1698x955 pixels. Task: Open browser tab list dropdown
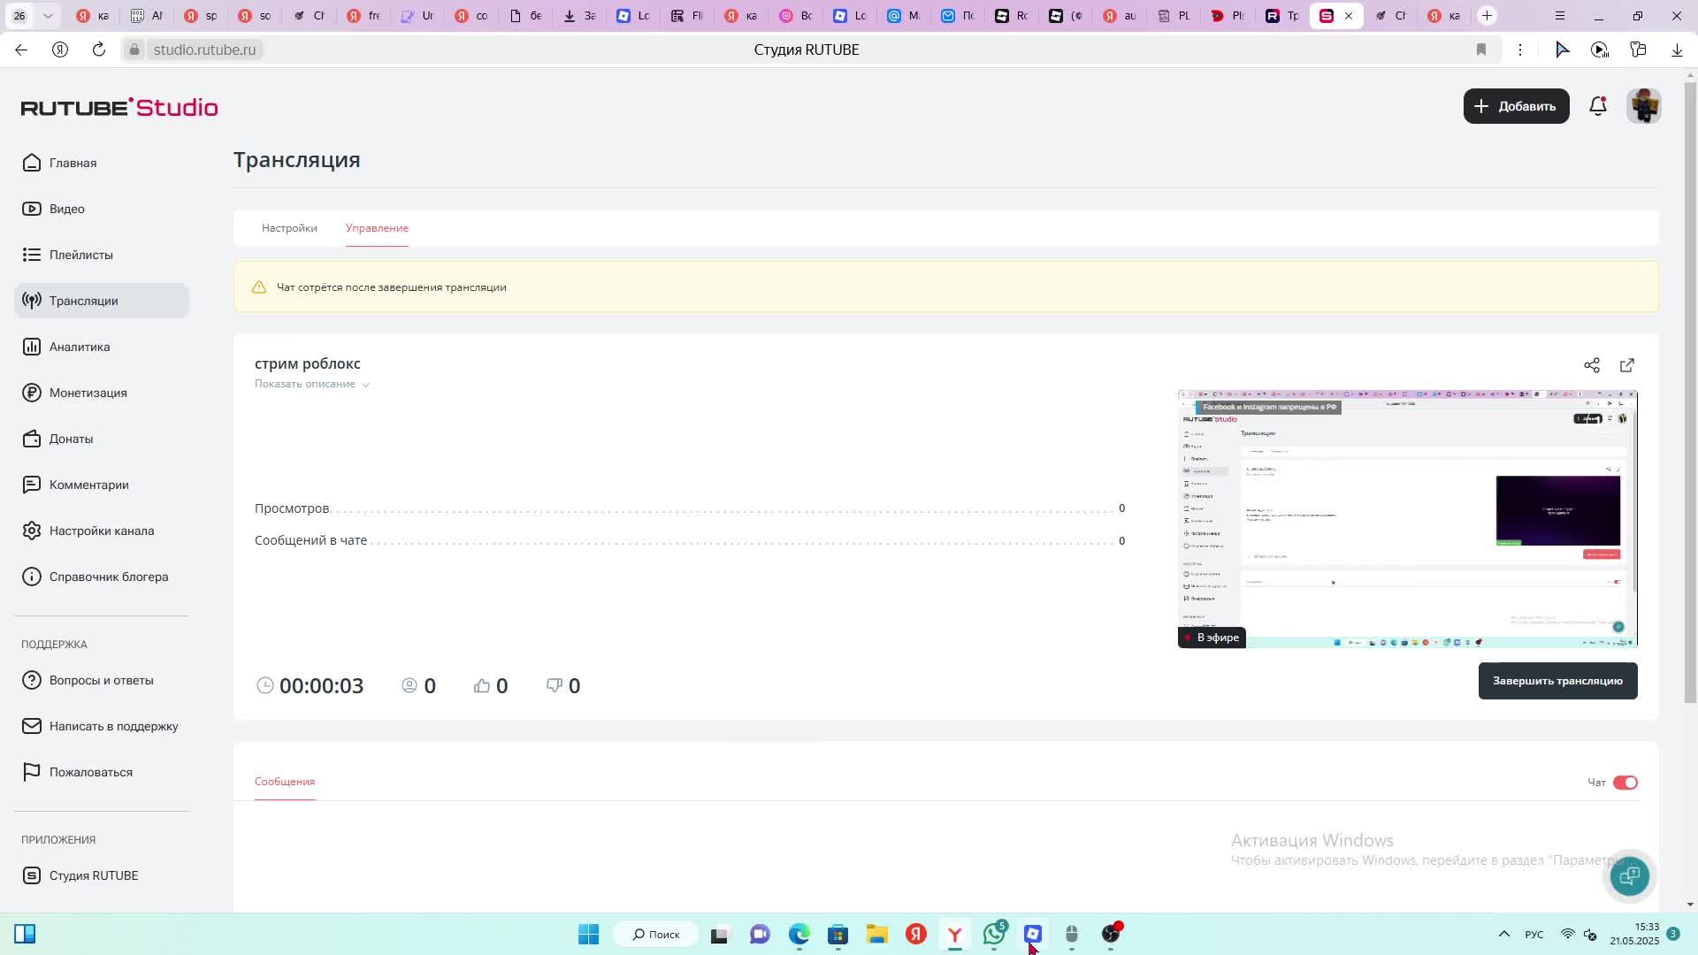(48, 16)
